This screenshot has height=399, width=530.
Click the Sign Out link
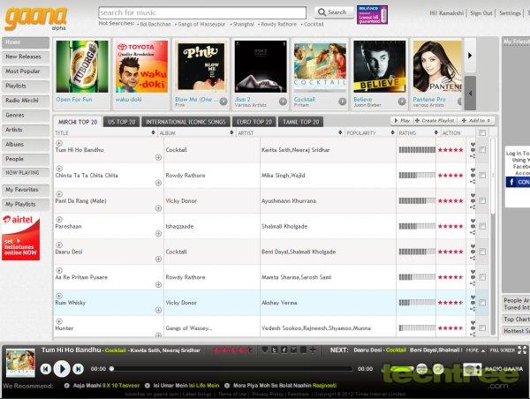(481, 13)
